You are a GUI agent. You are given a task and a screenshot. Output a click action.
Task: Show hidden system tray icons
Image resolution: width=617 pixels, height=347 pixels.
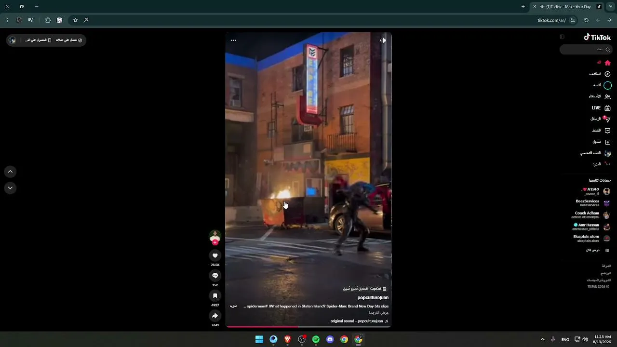[542, 339]
